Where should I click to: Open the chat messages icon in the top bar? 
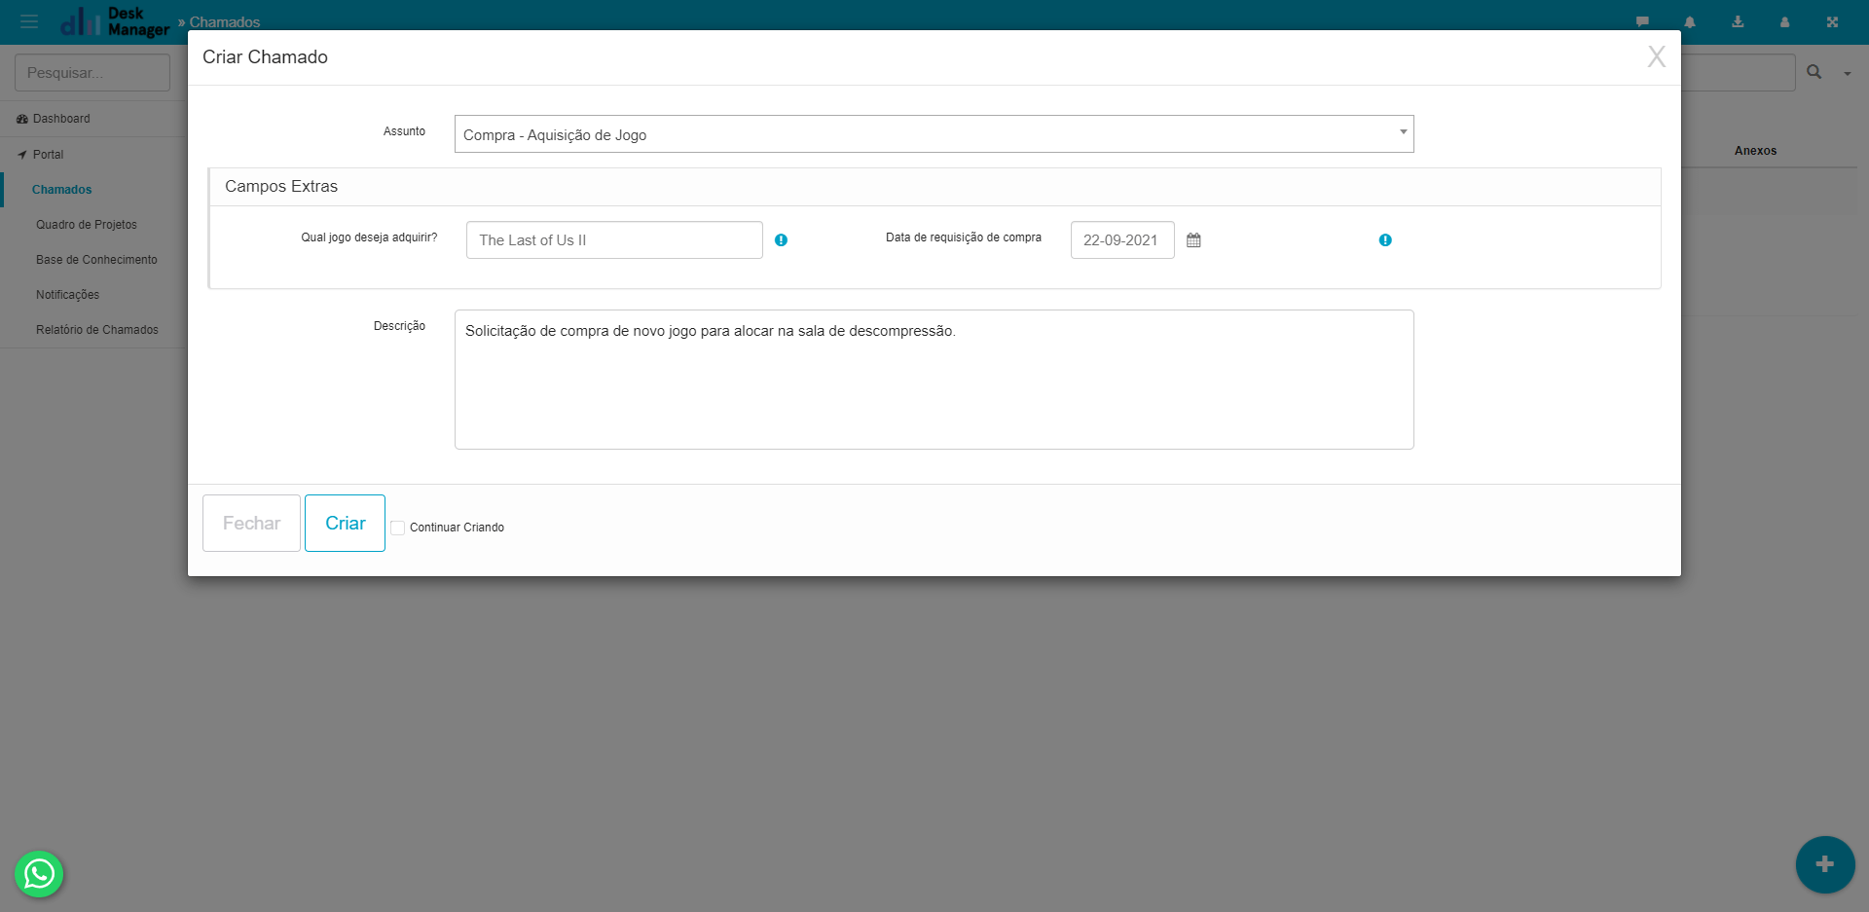pos(1642,21)
